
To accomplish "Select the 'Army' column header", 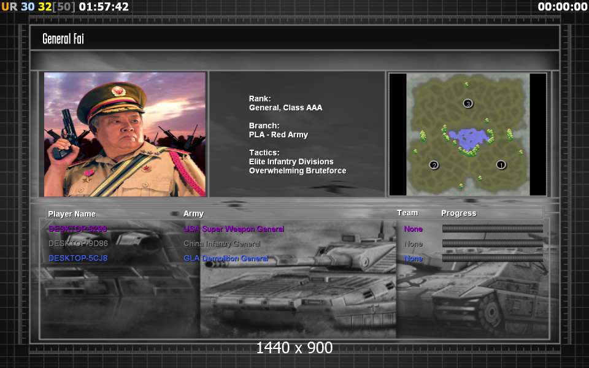I will (193, 213).
